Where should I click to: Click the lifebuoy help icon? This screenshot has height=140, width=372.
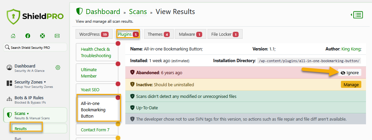[42, 36]
